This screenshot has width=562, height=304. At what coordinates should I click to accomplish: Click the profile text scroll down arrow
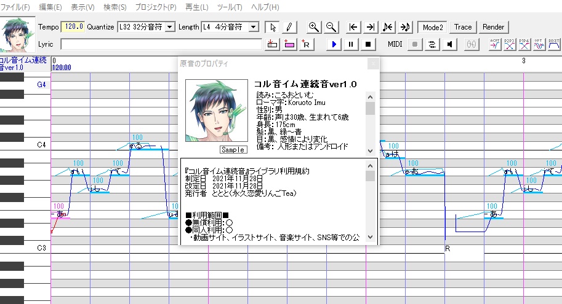[370, 151]
